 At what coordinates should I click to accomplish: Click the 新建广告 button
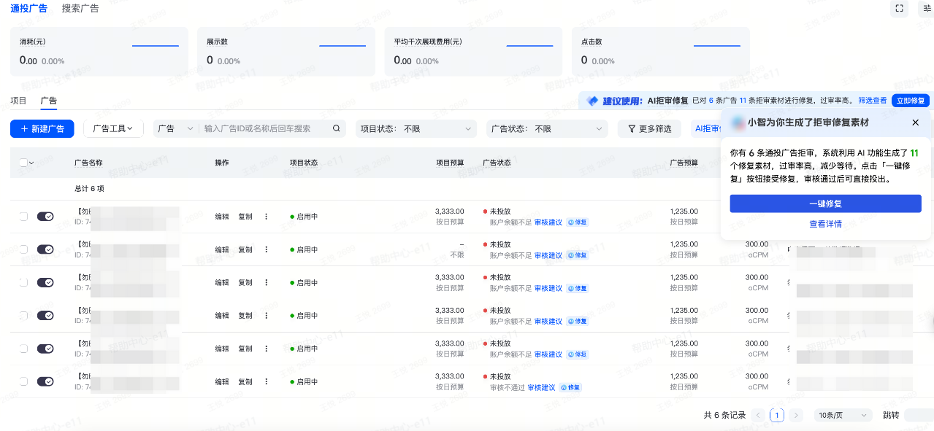pyautogui.click(x=42, y=128)
